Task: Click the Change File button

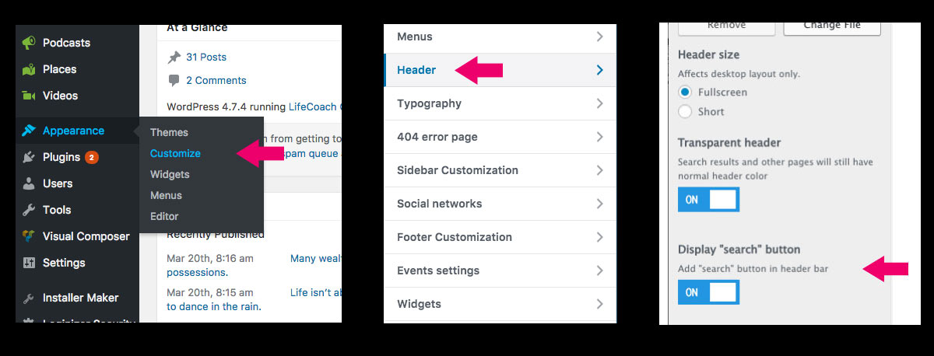Action: click(x=832, y=26)
